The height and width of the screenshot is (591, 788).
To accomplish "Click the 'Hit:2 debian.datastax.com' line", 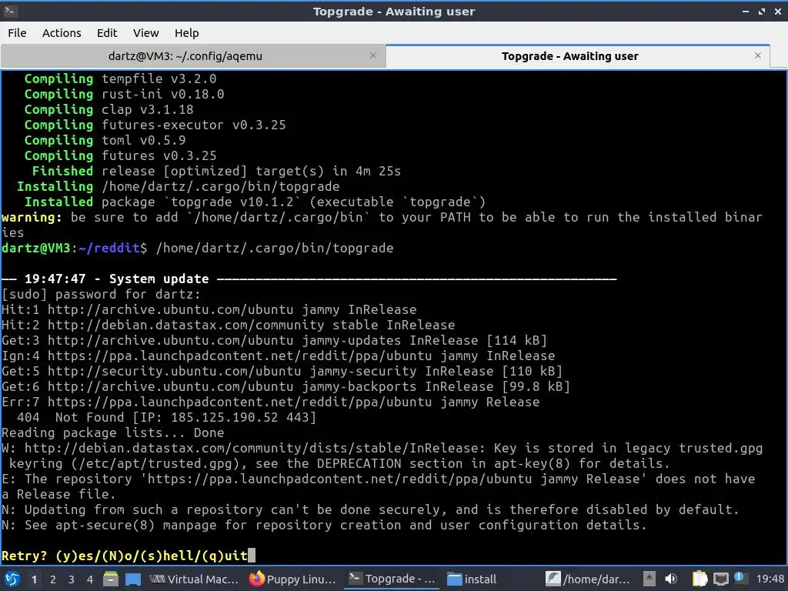I will pos(228,325).
